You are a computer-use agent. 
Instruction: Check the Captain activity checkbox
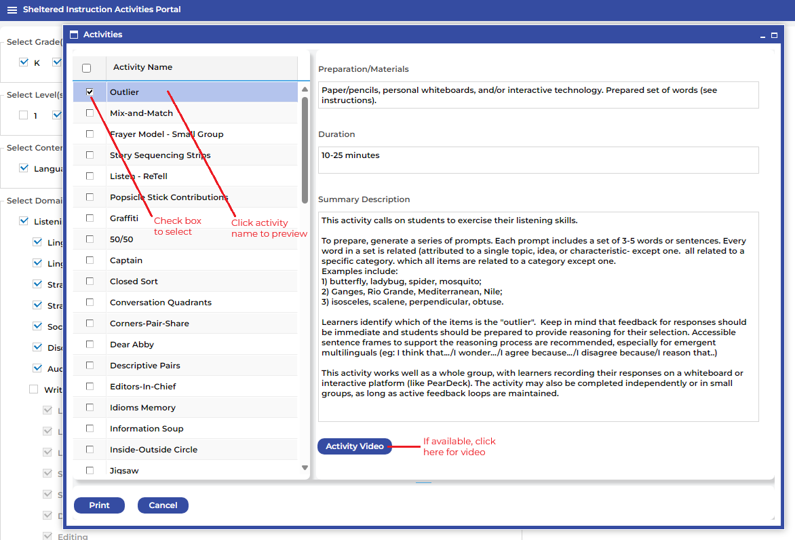(90, 260)
